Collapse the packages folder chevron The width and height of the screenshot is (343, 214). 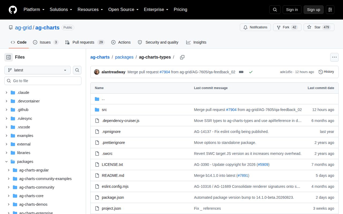point(6,162)
